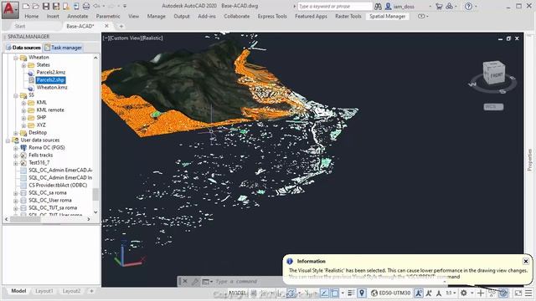
Task: Select the Parcels2.kmz tree item
Action: (x=50, y=73)
